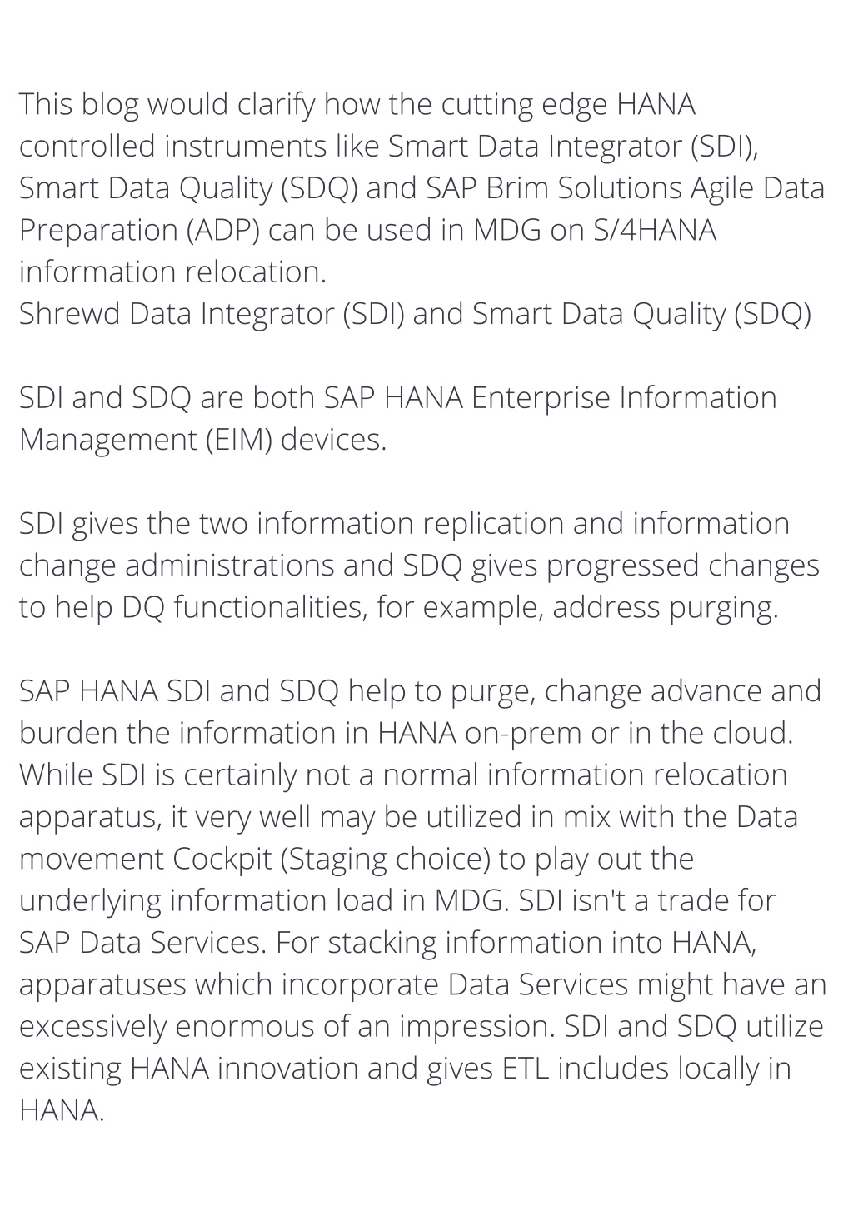Click the phrase 'excessively enormous of an impression.'
This screenshot has height=1206, width=853.
click(287, 1026)
